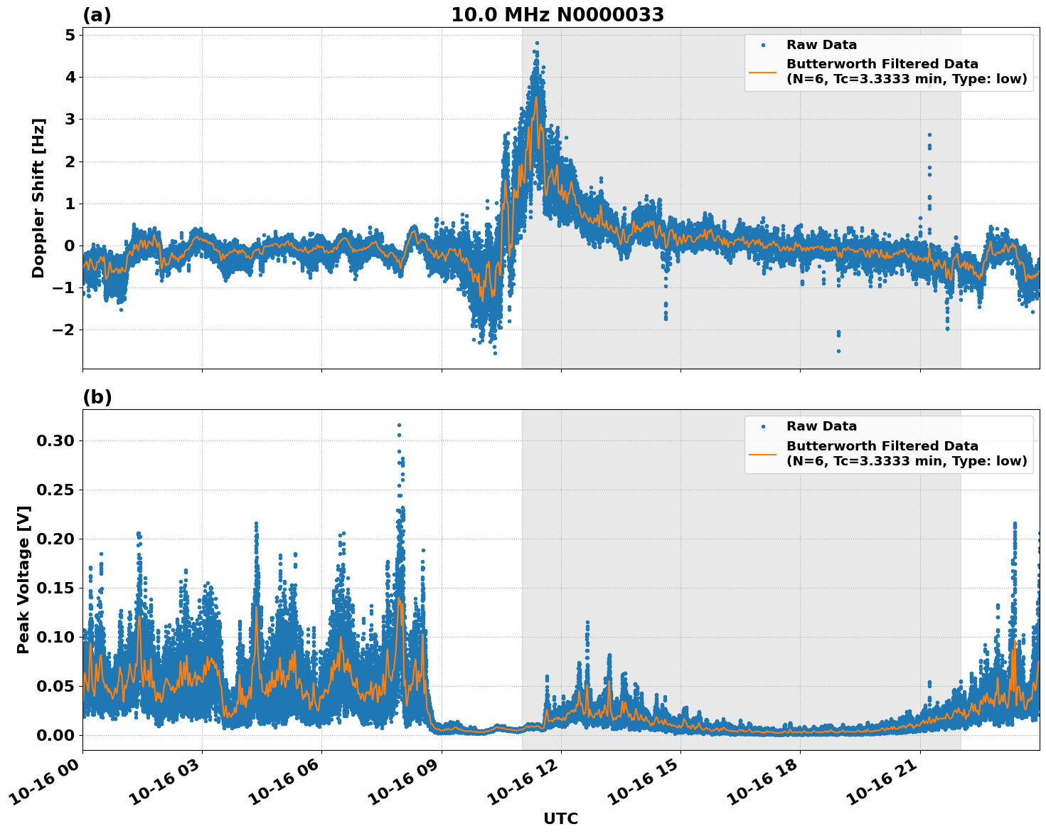Expand the legend box in panel (a)
This screenshot has width=1046, height=834.
coord(887,64)
